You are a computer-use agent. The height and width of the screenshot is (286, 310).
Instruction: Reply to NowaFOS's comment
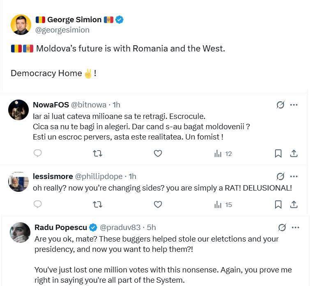[38, 153]
